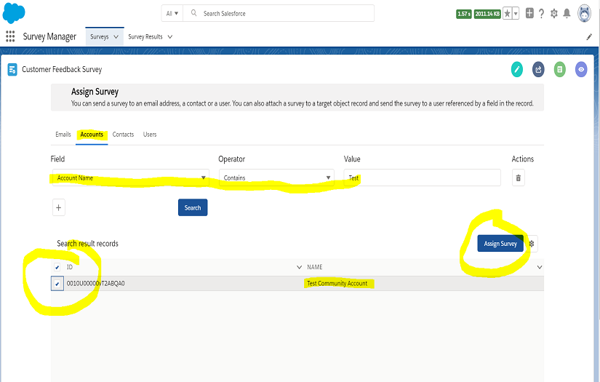This screenshot has width=600, height=382.
Task: Open the ID column header chevron
Action: (299, 267)
